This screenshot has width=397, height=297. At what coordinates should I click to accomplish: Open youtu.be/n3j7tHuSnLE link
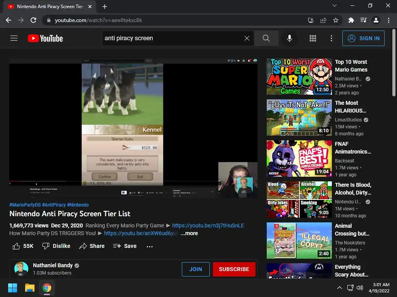pyautogui.click(x=208, y=225)
